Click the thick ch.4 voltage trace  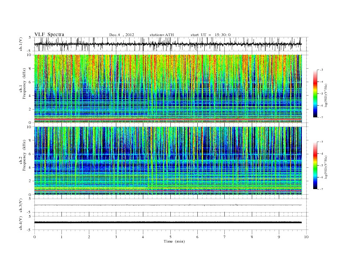(168, 223)
